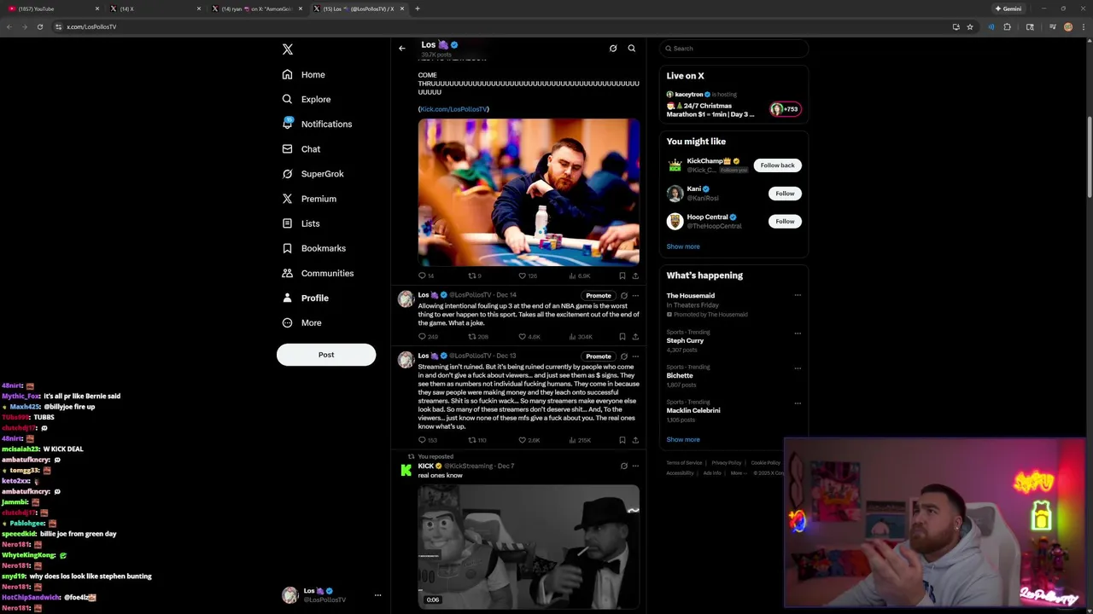Screen dimensions: 1093x614
Task: Repost the poker photo post
Action: coord(475,276)
